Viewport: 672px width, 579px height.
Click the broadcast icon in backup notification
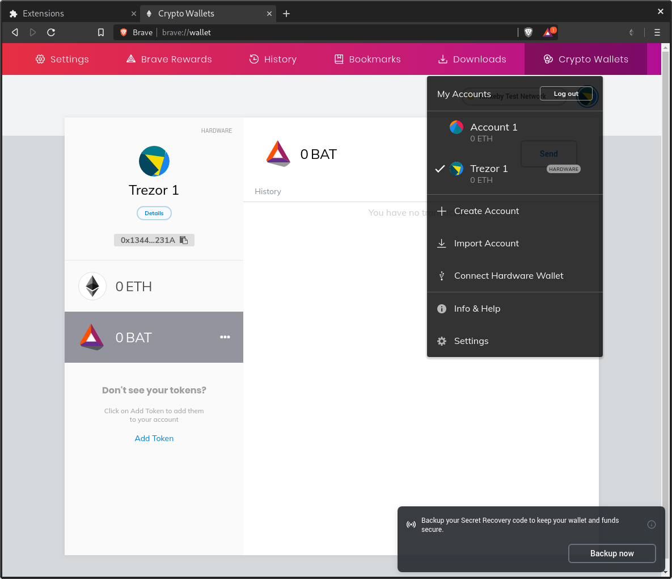click(x=411, y=525)
